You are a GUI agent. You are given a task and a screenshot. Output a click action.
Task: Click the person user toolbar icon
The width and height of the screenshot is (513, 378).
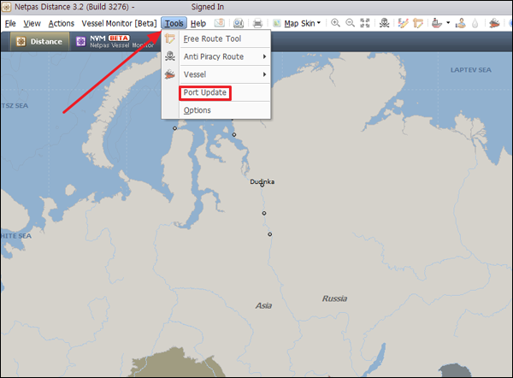pos(461,23)
